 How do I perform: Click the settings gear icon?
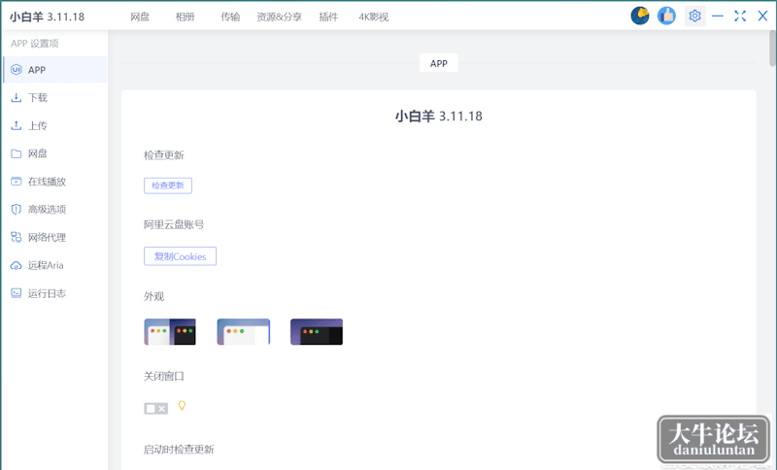(694, 16)
